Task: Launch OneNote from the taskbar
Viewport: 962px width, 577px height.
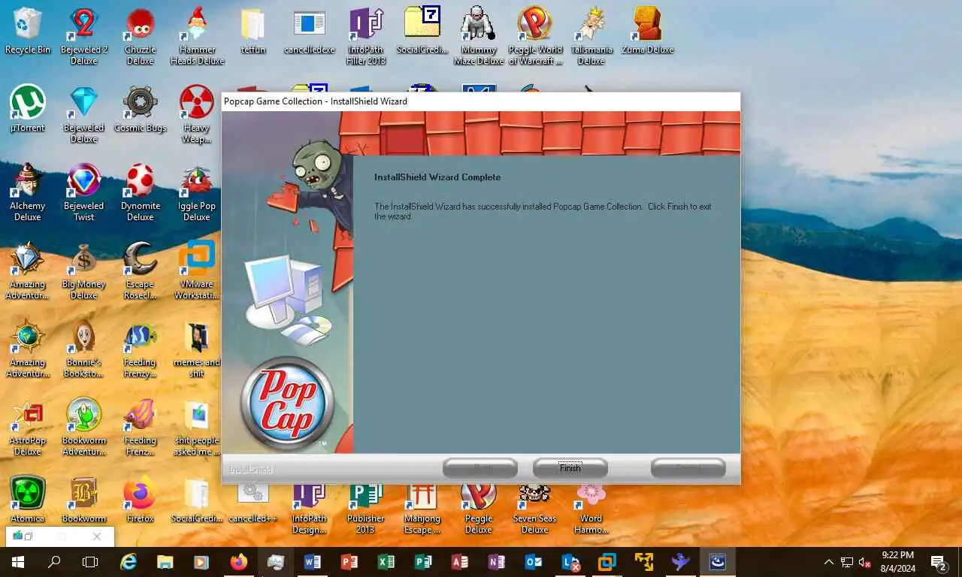Action: (497, 562)
